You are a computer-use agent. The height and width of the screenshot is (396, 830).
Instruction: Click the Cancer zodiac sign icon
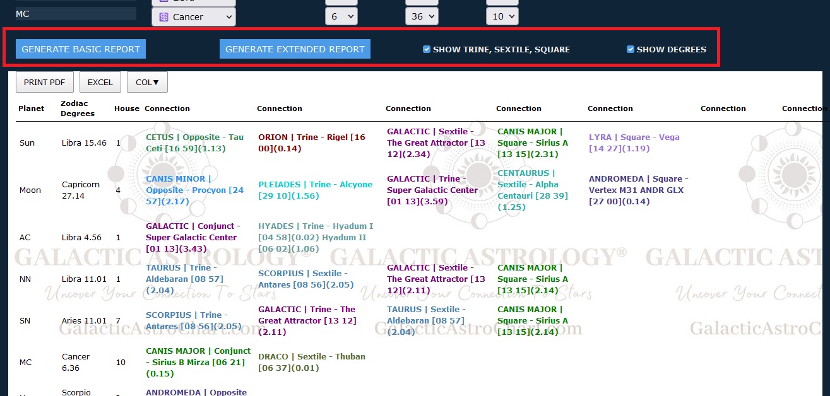(163, 17)
